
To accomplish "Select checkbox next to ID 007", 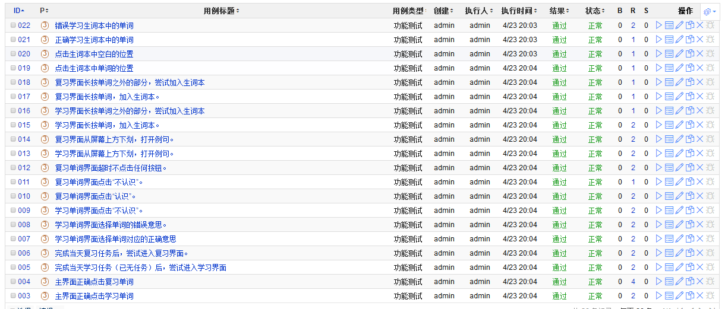I will point(13,239).
